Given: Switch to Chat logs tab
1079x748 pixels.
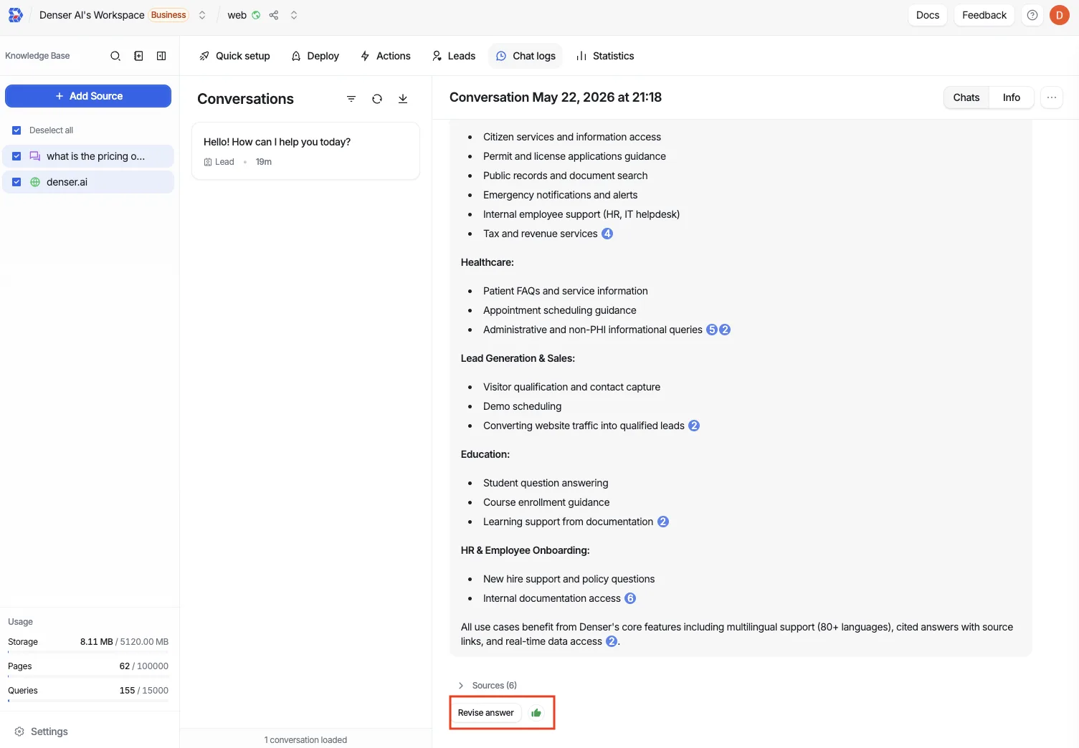Looking at the screenshot, I should coord(526,56).
